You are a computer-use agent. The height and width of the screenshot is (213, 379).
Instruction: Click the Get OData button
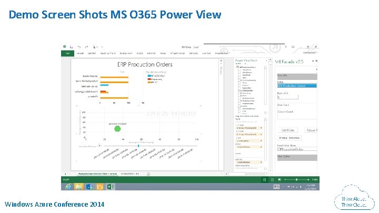(x=287, y=130)
